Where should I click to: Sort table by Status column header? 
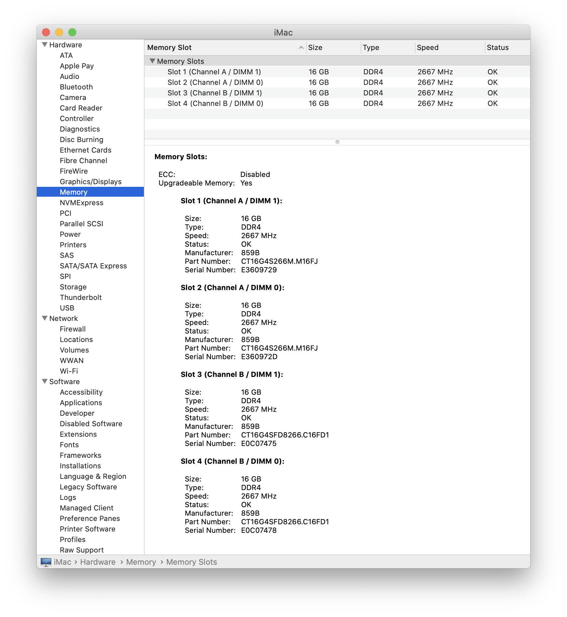tap(507, 47)
